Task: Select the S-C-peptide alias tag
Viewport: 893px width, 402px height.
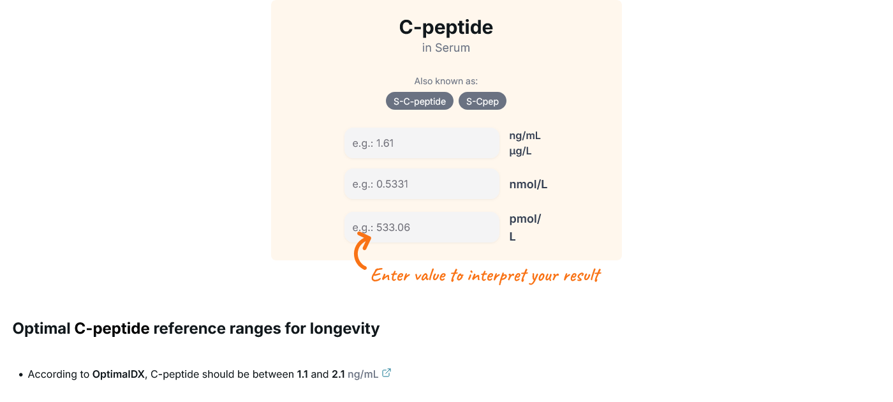Action: (420, 101)
